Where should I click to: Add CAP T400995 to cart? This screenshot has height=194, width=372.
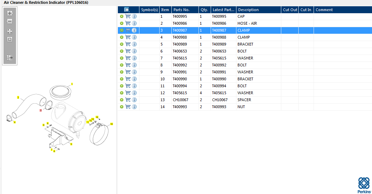coord(128,16)
